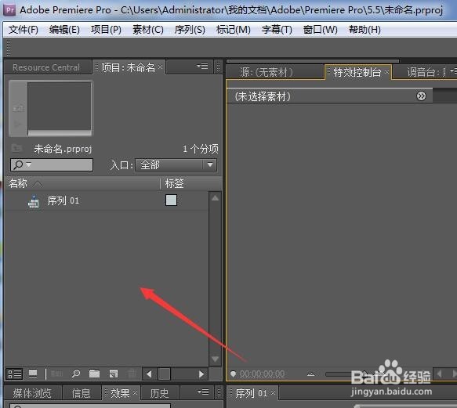This screenshot has width=457, height=408.
Task: Close the 序列 01 timeline tab
Action: point(273,392)
